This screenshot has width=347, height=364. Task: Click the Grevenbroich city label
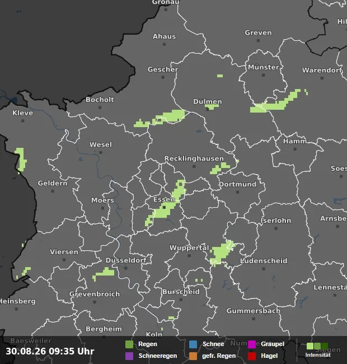click(x=95, y=294)
